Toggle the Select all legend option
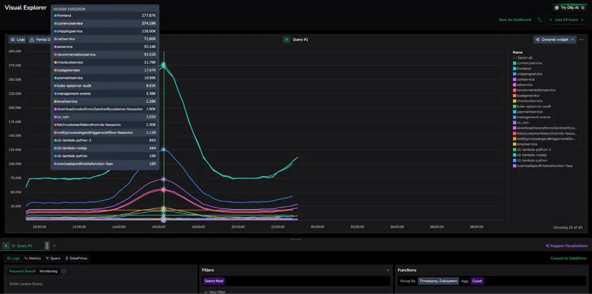Image resolution: width=592 pixels, height=294 pixels. pyautogui.click(x=524, y=58)
